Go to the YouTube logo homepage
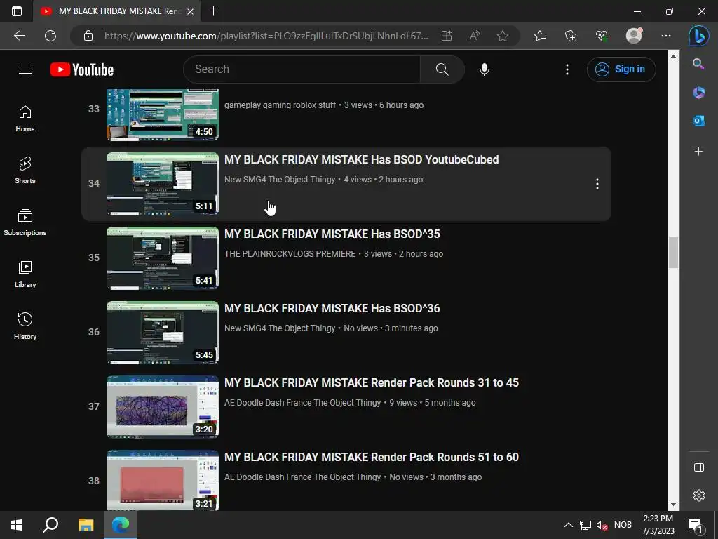Screen dimensions: 718x539 pos(82,69)
